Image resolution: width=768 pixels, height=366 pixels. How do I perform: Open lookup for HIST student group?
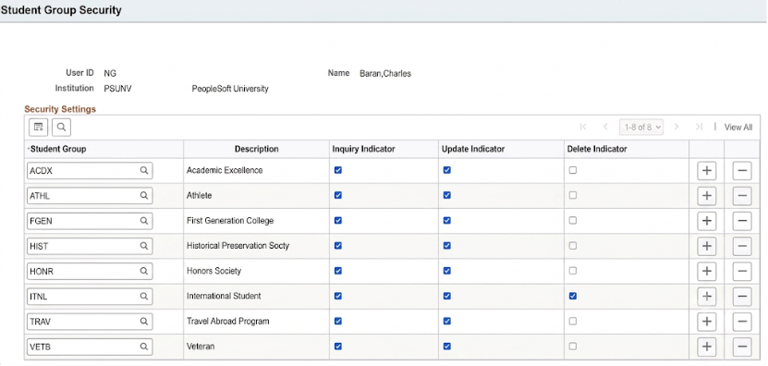click(x=144, y=246)
